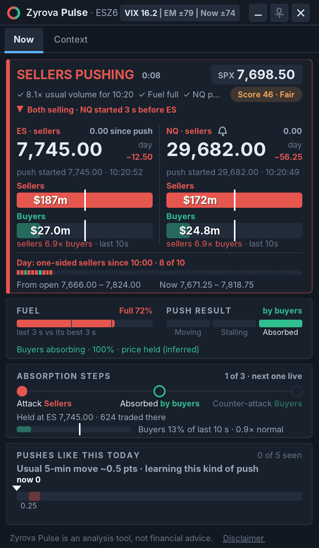Click the red down triangle beside Both selling
Image resolution: width=319 pixels, height=548 pixels.
click(x=21, y=110)
